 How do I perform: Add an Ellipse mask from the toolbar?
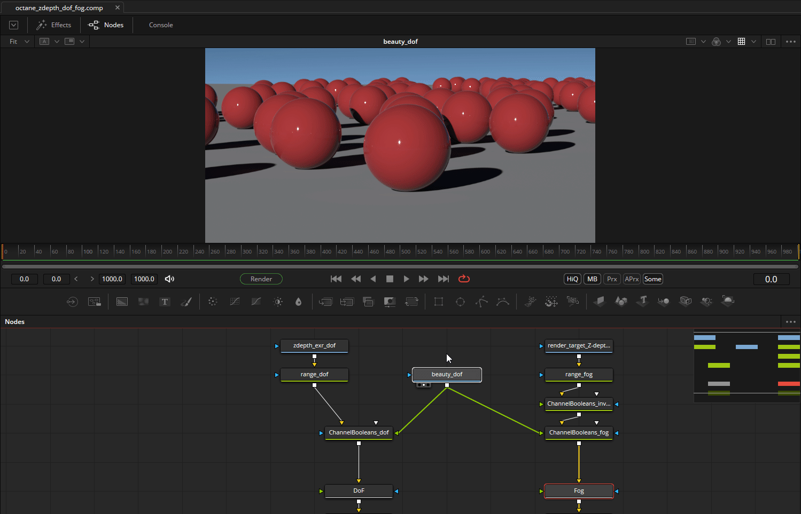coord(460,302)
